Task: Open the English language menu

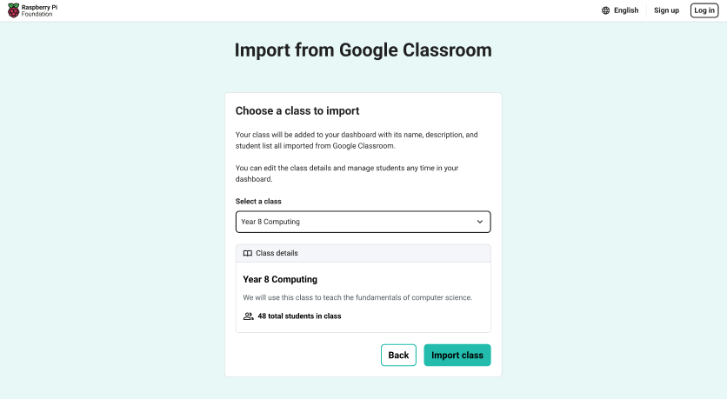Action: [x=625, y=10]
